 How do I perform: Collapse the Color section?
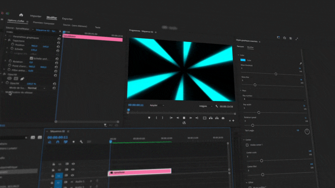[x=238, y=55]
